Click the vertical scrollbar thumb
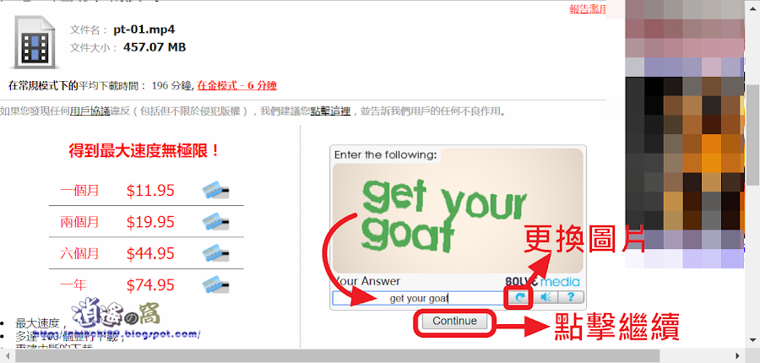 [752, 135]
